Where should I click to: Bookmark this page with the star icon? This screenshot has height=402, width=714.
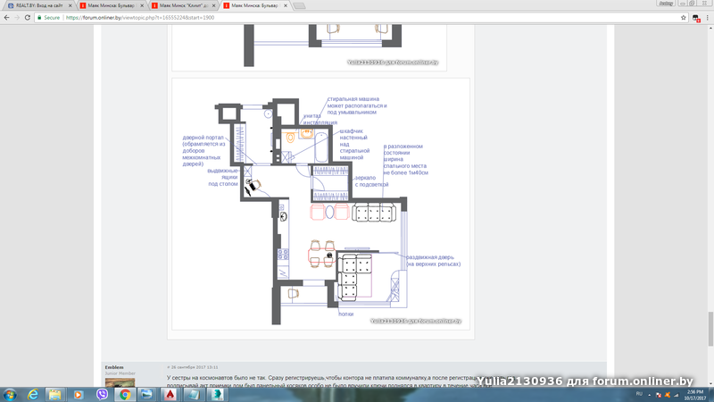coord(684,18)
